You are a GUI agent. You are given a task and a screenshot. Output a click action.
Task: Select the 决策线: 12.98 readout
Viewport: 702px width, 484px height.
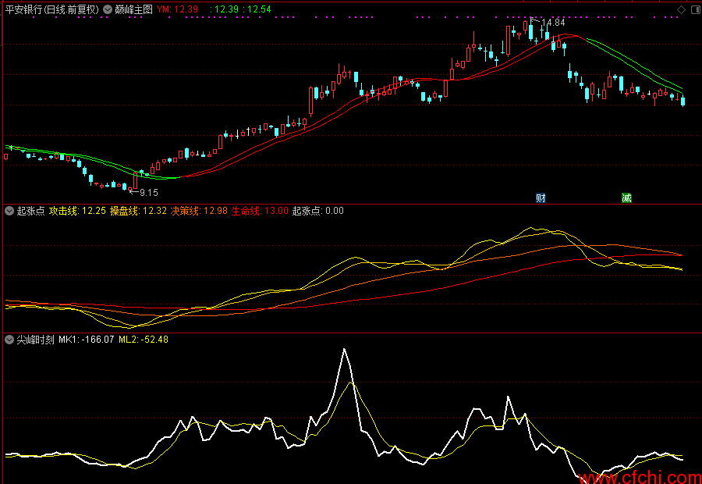199,211
